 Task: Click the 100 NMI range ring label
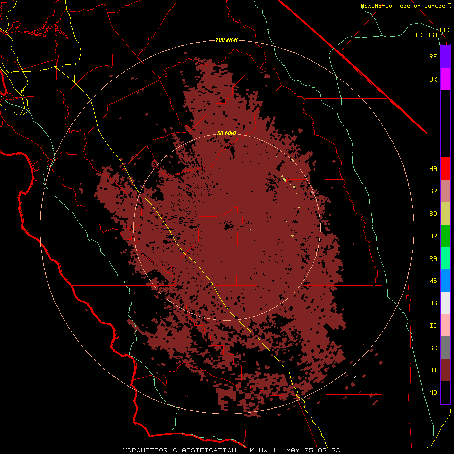(226, 40)
